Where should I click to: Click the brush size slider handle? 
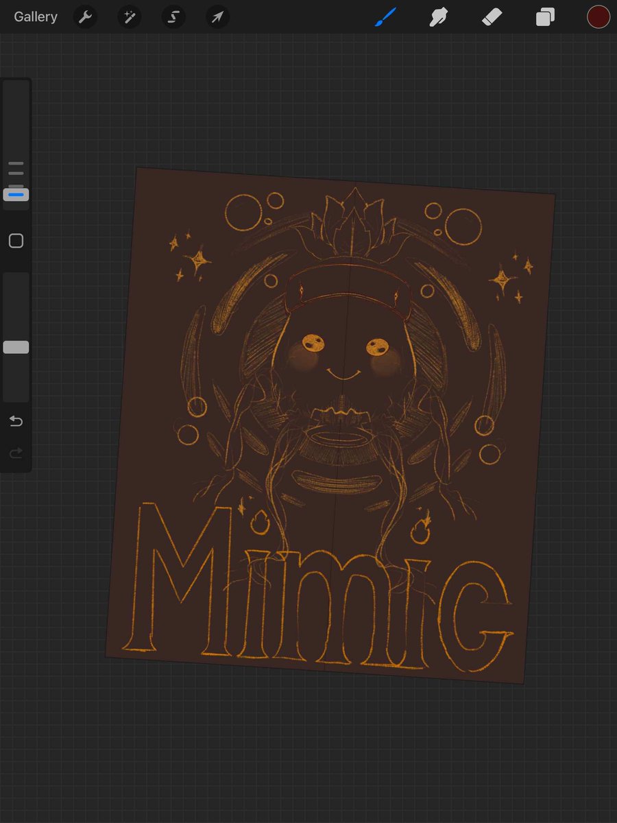tap(16, 195)
